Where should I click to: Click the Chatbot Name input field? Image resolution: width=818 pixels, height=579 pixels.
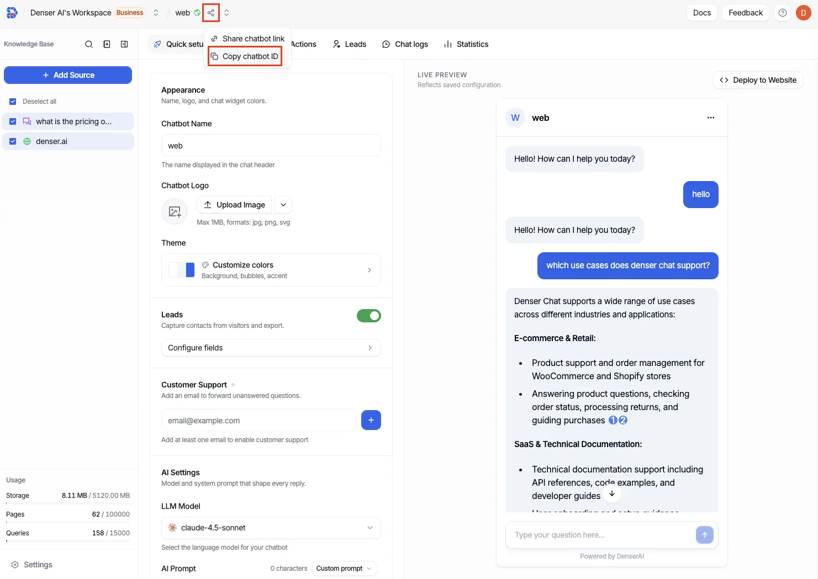pyautogui.click(x=271, y=146)
